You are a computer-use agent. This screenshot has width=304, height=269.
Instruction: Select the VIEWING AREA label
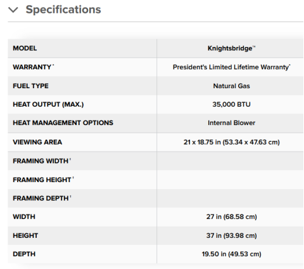37,142
